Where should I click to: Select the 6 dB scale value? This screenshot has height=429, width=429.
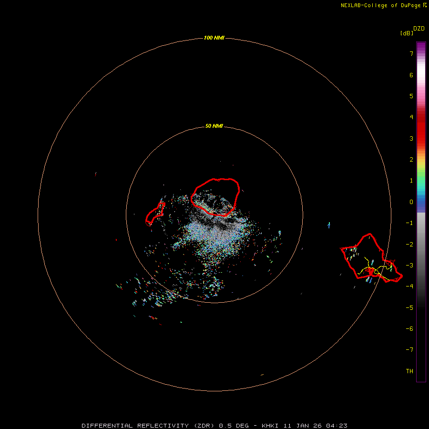click(x=411, y=75)
